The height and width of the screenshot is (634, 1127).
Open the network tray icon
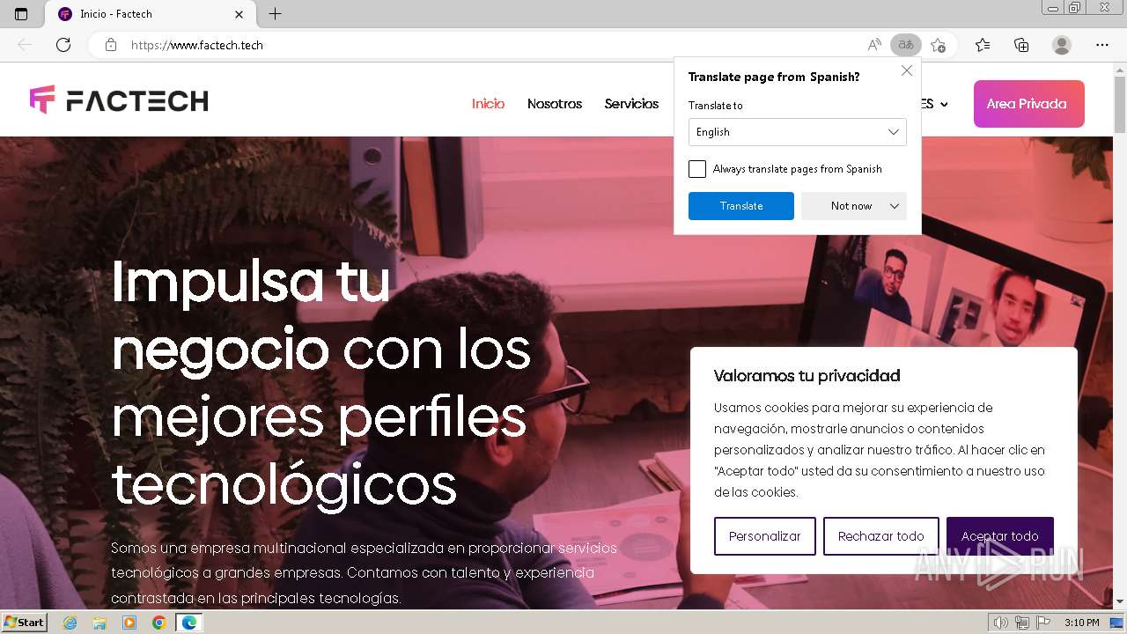(x=1022, y=623)
